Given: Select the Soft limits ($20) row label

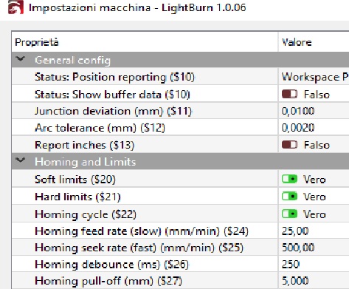Looking at the screenshot, I should [75, 180].
